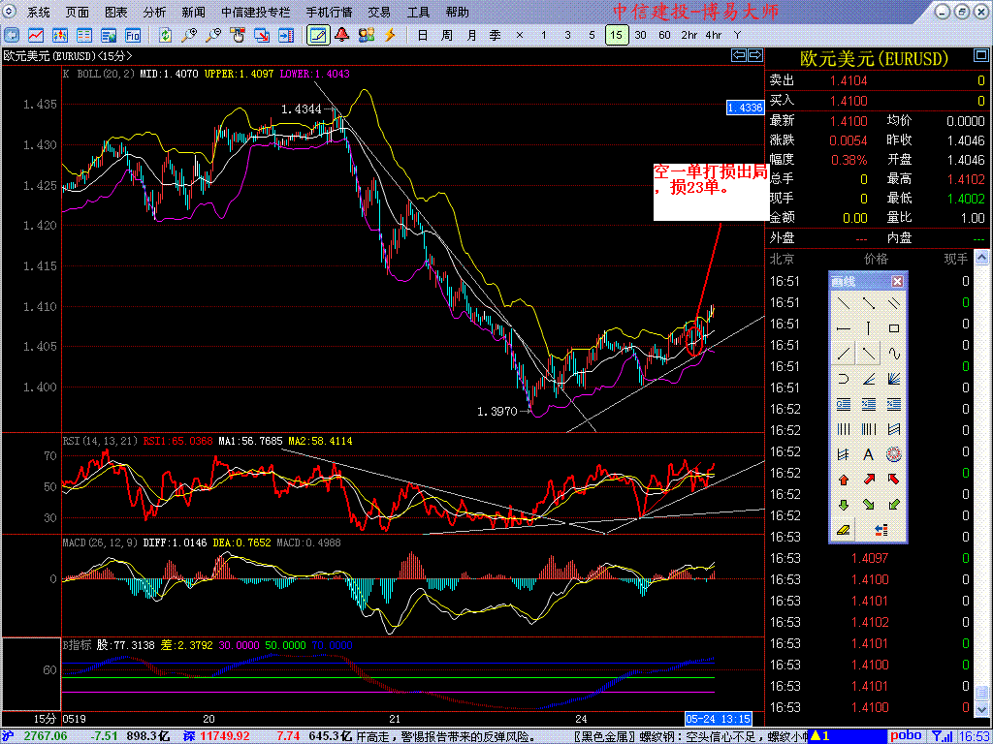The image size is (993, 744).
Task: Click the green refresh toolbar icon
Action: coord(165,36)
